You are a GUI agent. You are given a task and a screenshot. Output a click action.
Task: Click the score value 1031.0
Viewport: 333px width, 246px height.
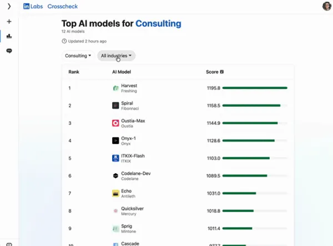pyautogui.click(x=214, y=193)
